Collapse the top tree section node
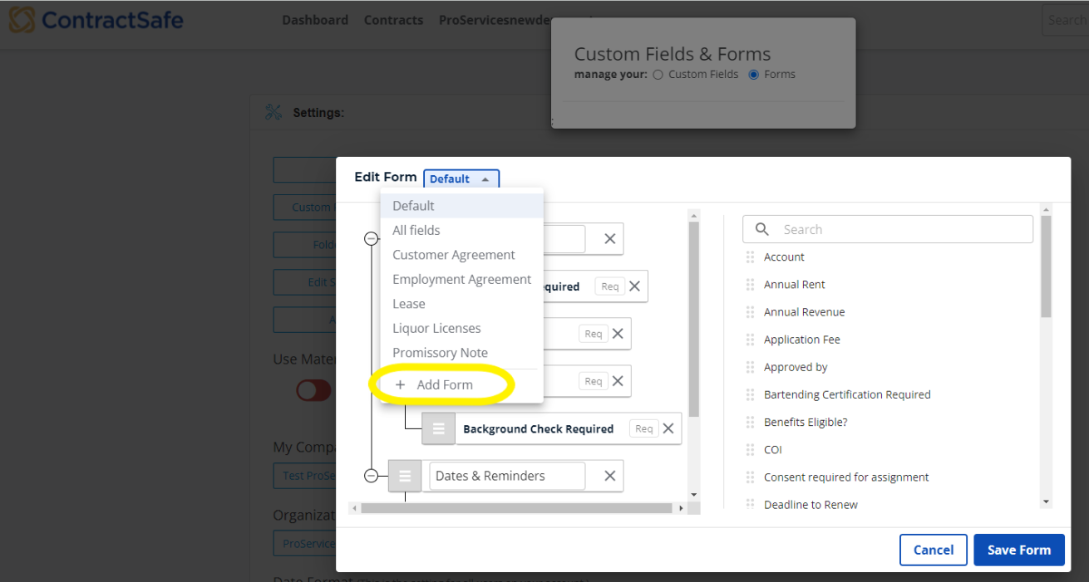 (372, 239)
